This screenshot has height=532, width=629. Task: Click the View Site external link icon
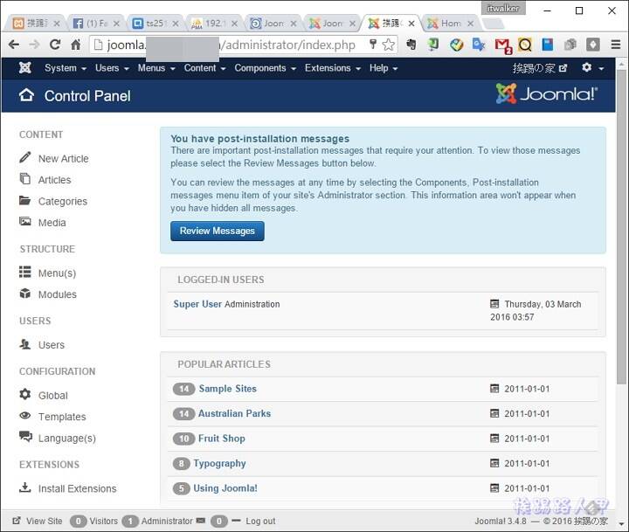point(17,521)
